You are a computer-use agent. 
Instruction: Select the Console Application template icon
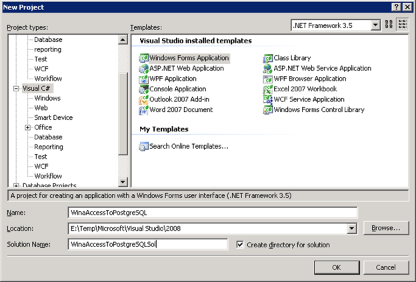tap(143, 89)
